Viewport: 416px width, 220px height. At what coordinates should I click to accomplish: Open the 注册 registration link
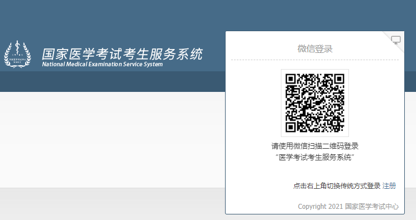click(389, 186)
